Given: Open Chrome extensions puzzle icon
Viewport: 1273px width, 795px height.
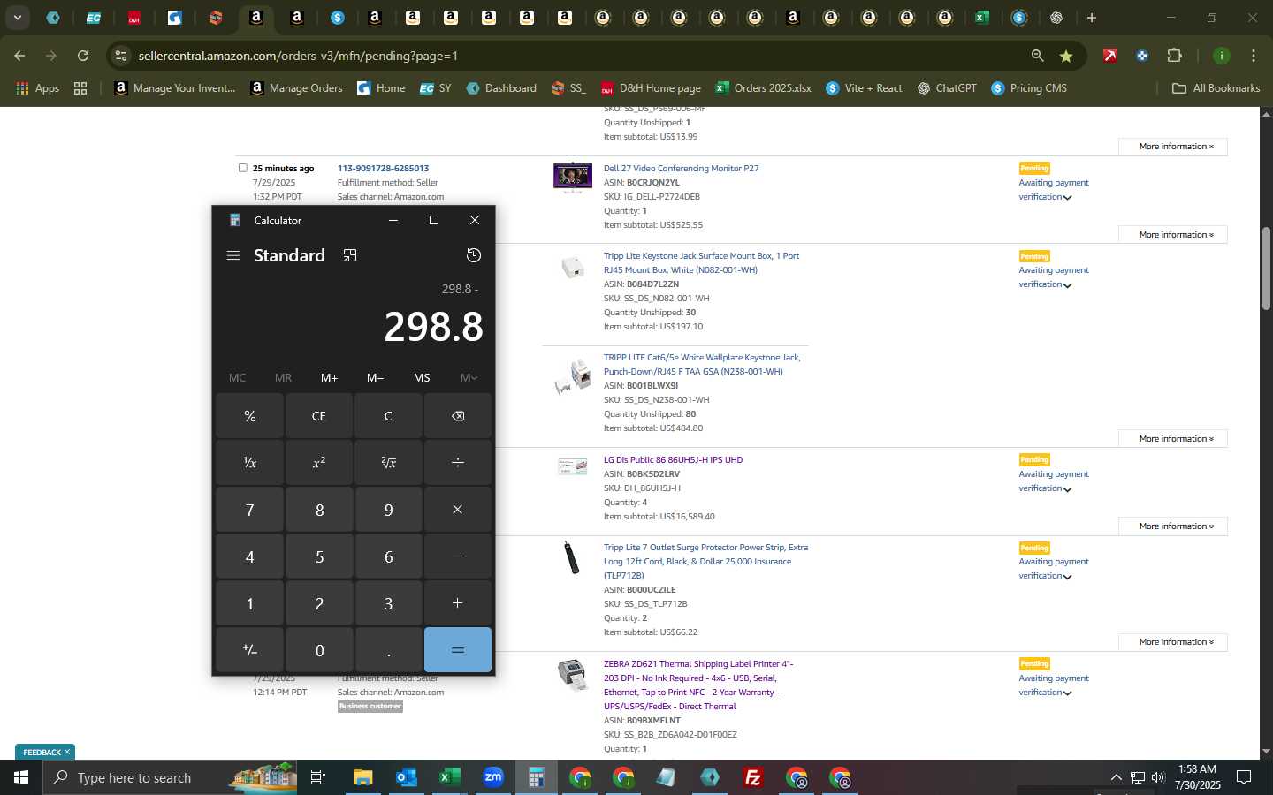Looking at the screenshot, I should pos(1174,56).
